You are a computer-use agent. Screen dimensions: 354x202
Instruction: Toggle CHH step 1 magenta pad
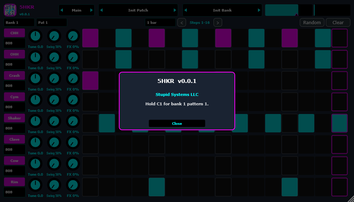[90, 38]
